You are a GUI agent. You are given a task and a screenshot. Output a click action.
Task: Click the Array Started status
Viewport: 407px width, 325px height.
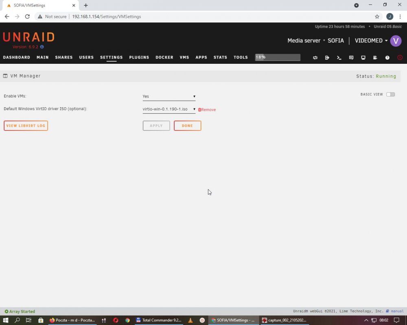pos(20,312)
